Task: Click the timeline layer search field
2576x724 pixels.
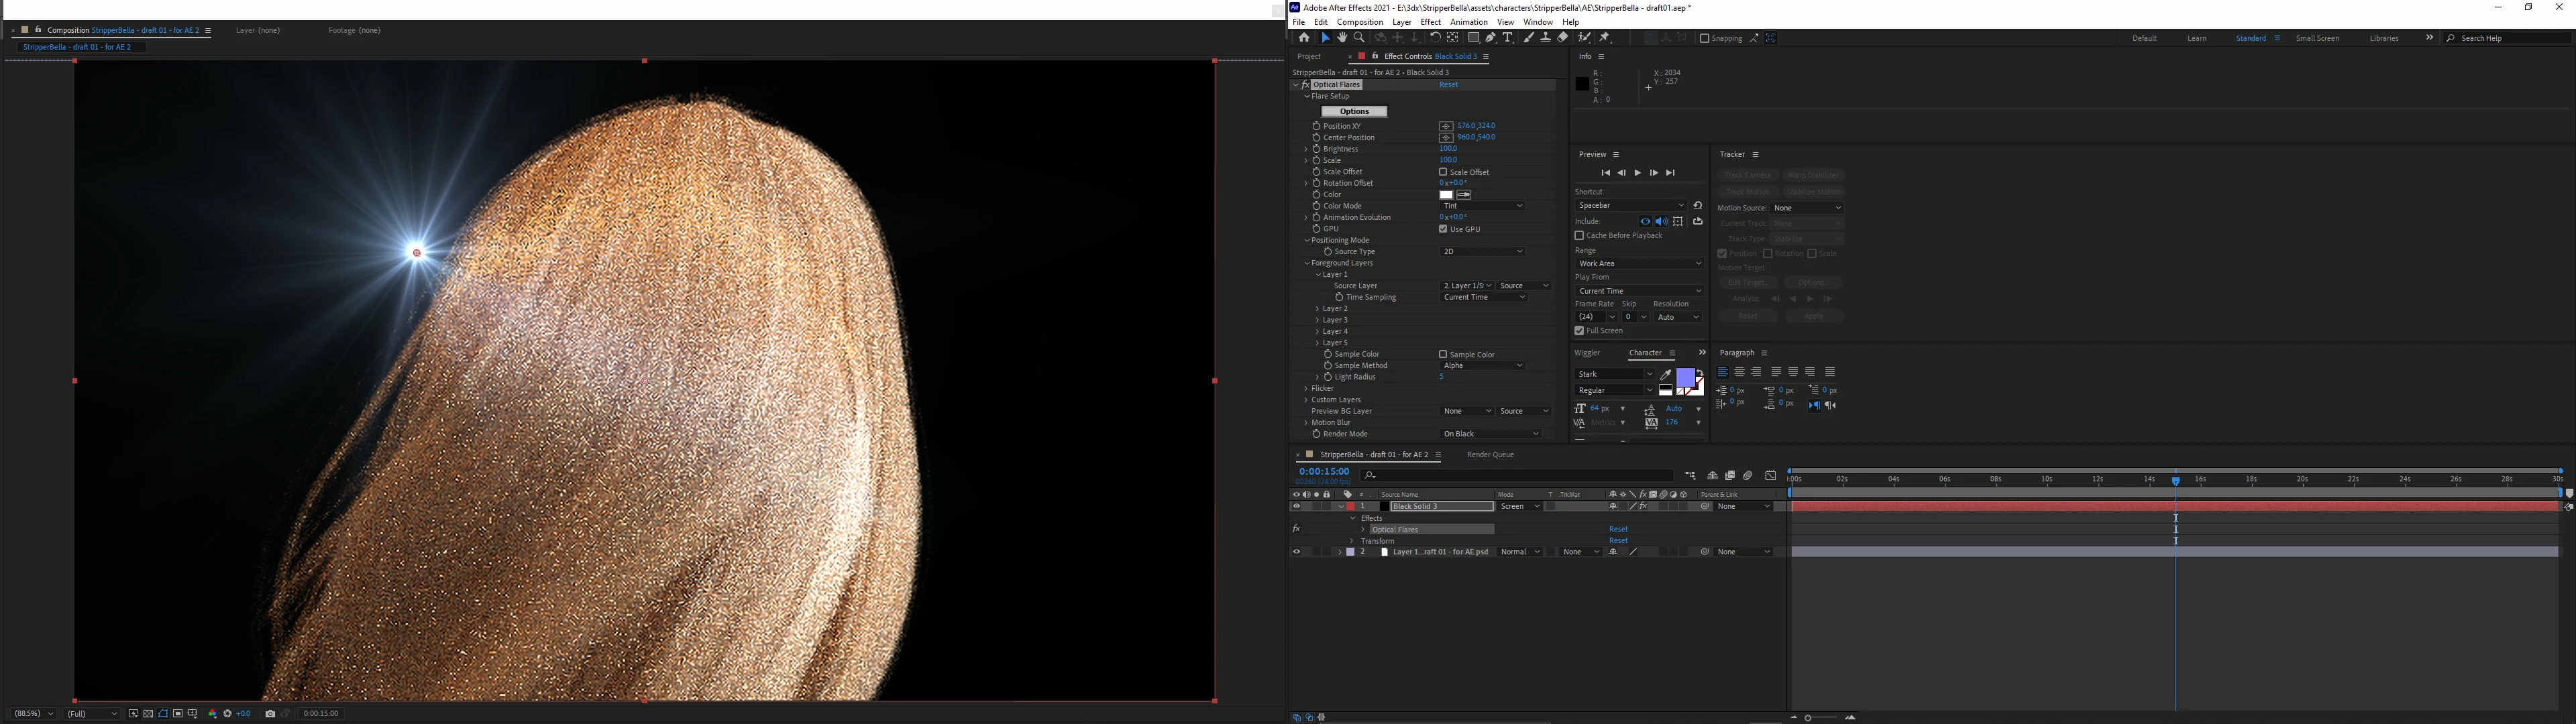Action: tap(1520, 476)
